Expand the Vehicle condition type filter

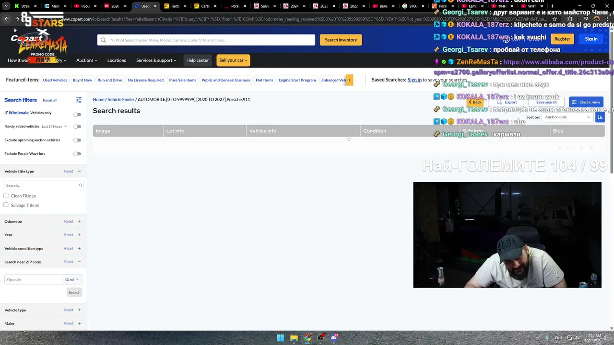coord(79,248)
